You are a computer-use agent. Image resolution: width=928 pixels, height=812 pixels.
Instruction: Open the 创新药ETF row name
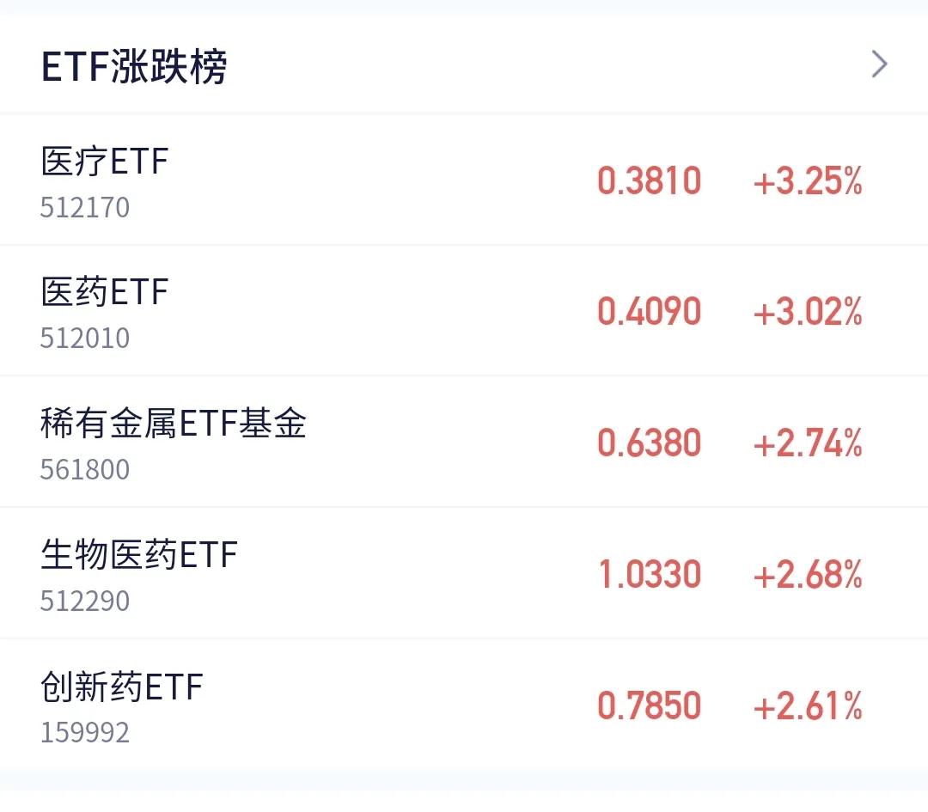click(122, 687)
